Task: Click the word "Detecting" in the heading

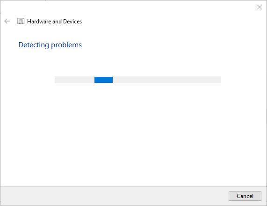Action: (x=34, y=45)
